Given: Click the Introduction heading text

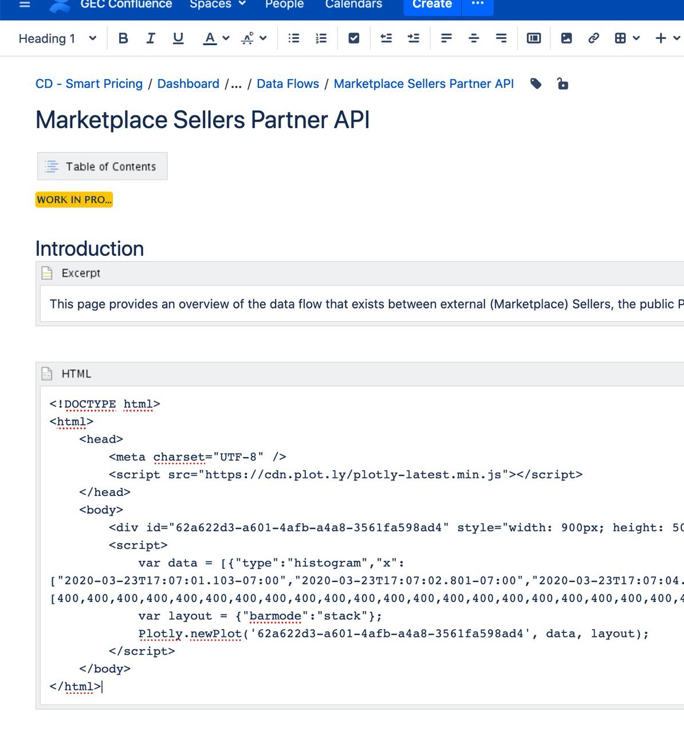Looking at the screenshot, I should (x=89, y=248).
